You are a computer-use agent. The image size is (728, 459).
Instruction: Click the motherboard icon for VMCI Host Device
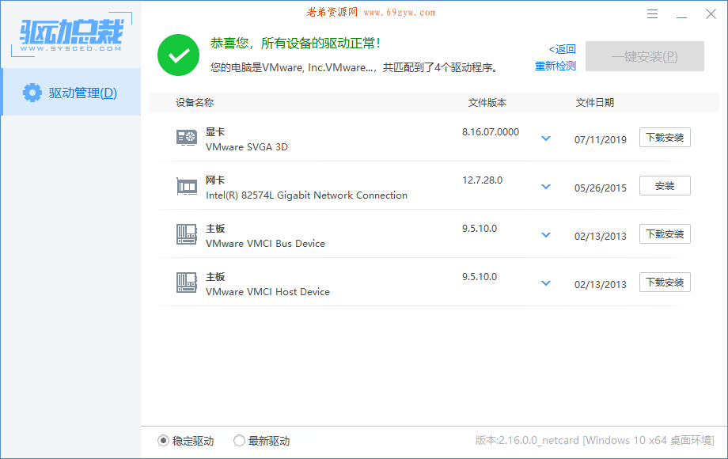[x=187, y=283]
